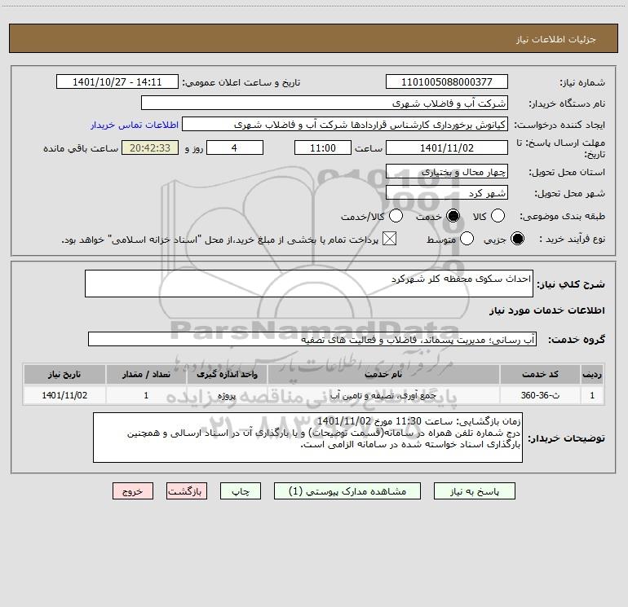Screen dimensions: 628x607
Task: Click the province field چهار محال و بختیاری
Action: [x=447, y=171]
